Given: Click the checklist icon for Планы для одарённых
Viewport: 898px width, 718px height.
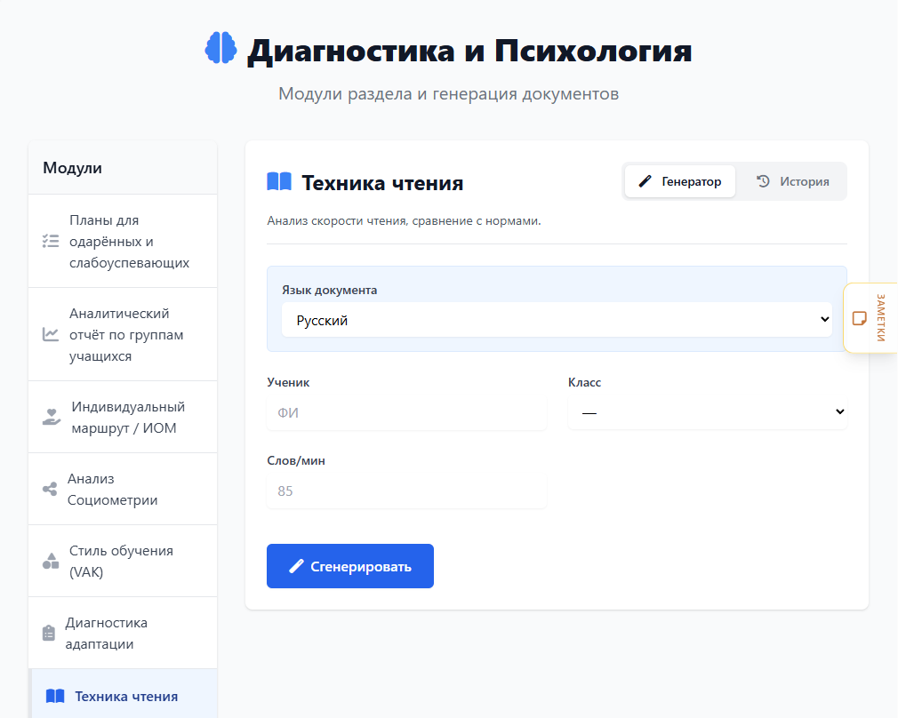Looking at the screenshot, I should click(51, 241).
